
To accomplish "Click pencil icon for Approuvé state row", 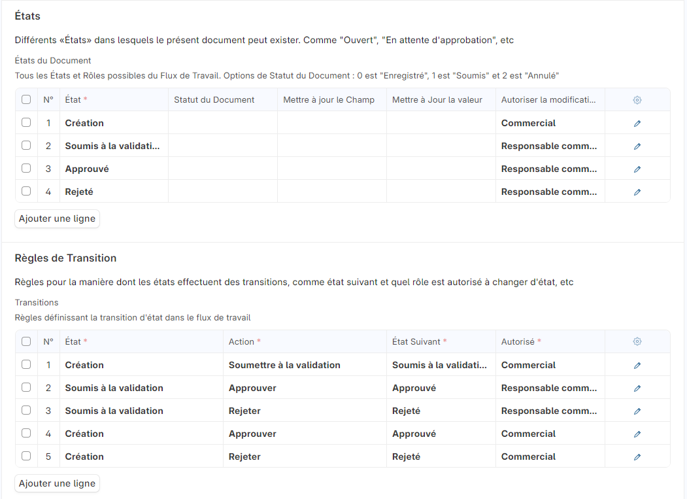I will tap(637, 169).
